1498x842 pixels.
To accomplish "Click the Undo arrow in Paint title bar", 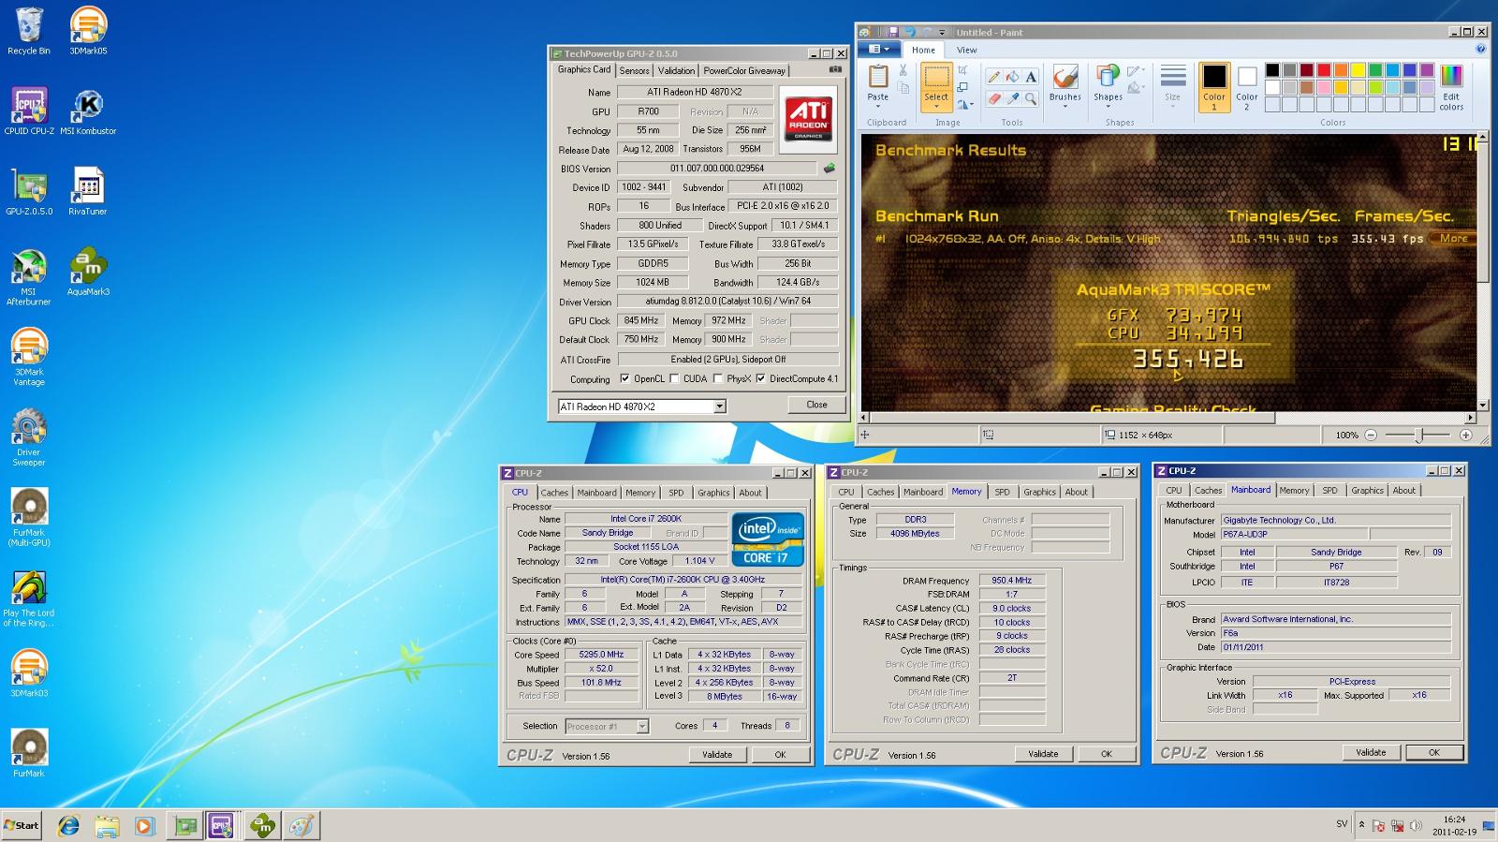I will [x=909, y=32].
